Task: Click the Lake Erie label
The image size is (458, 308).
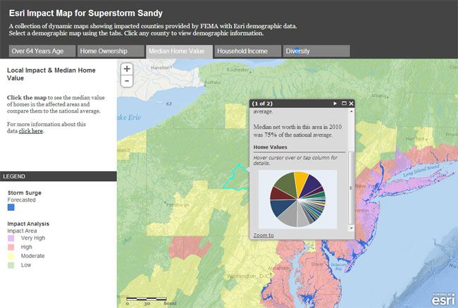Action: pos(129,118)
